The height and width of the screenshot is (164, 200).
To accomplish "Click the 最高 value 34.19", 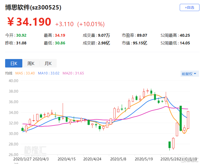I will tap(60, 35).
